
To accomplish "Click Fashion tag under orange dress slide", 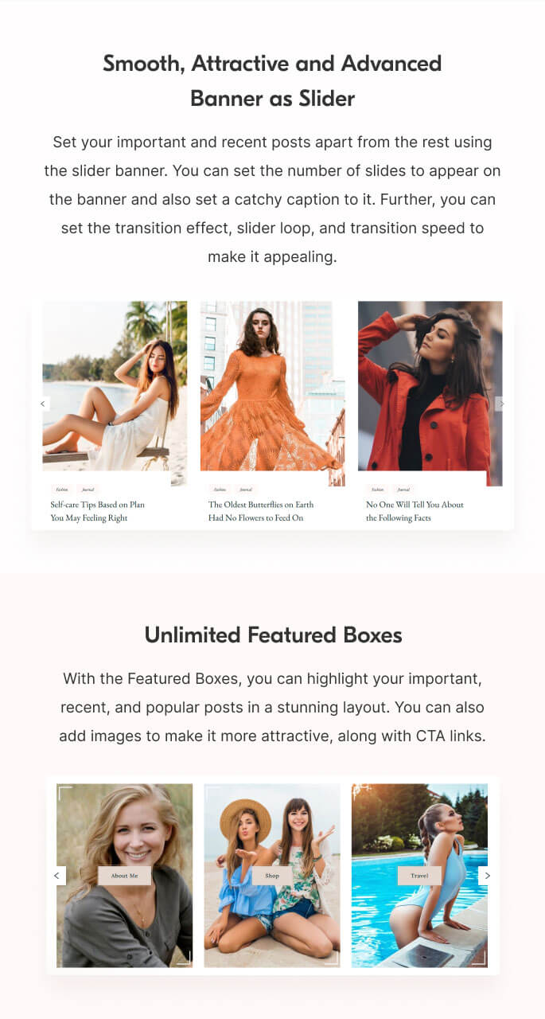I will (x=220, y=490).
